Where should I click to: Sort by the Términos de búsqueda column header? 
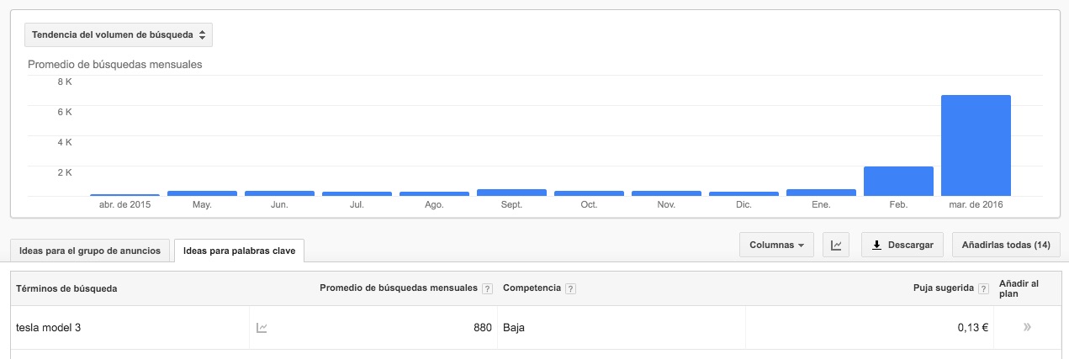tap(66, 288)
